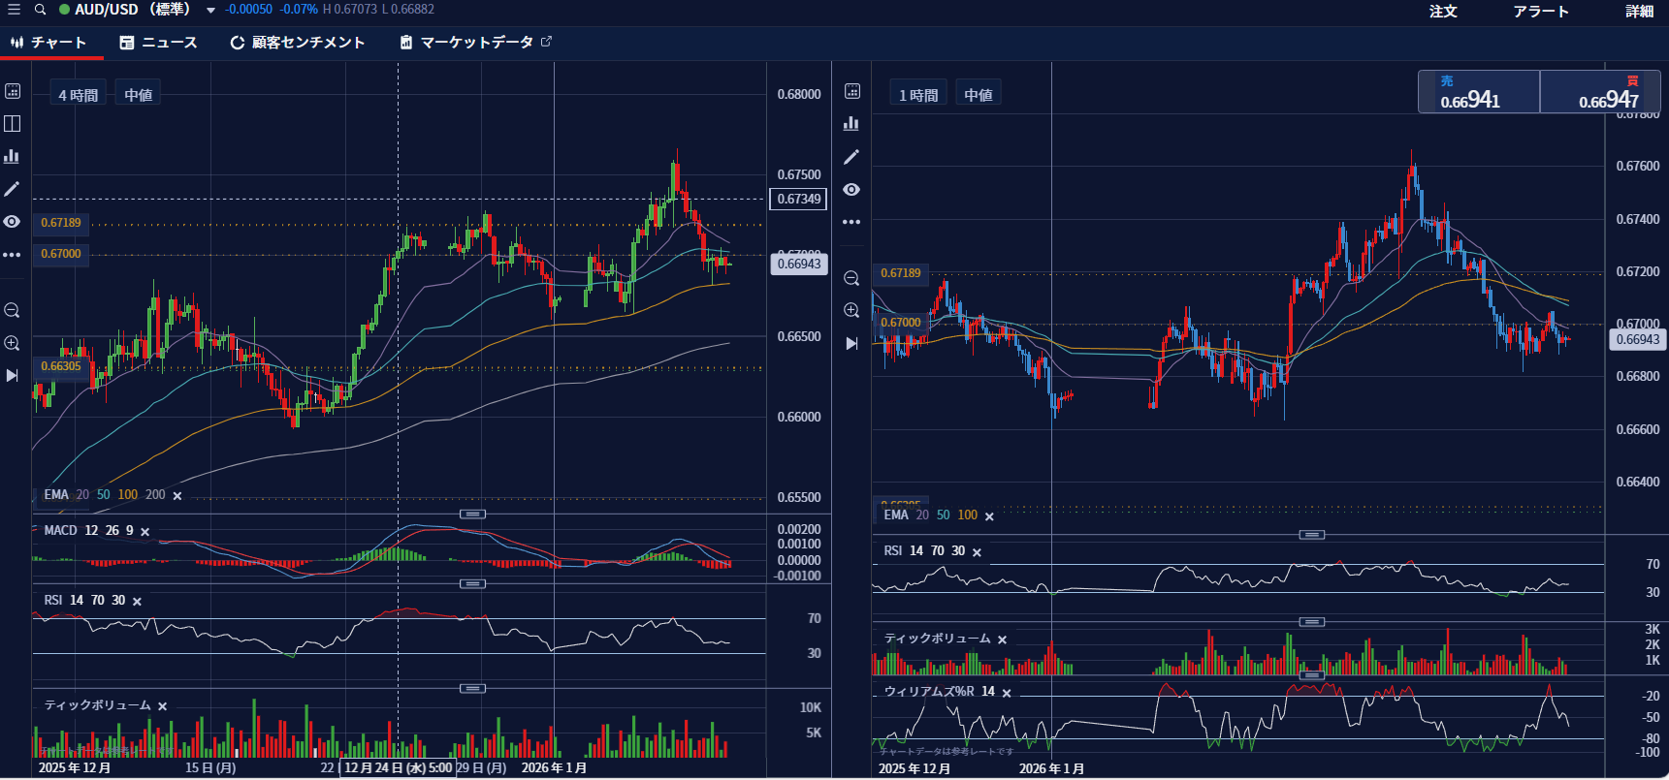Remove the EMA indicator in left chart
1669x780 pixels.
(177, 496)
